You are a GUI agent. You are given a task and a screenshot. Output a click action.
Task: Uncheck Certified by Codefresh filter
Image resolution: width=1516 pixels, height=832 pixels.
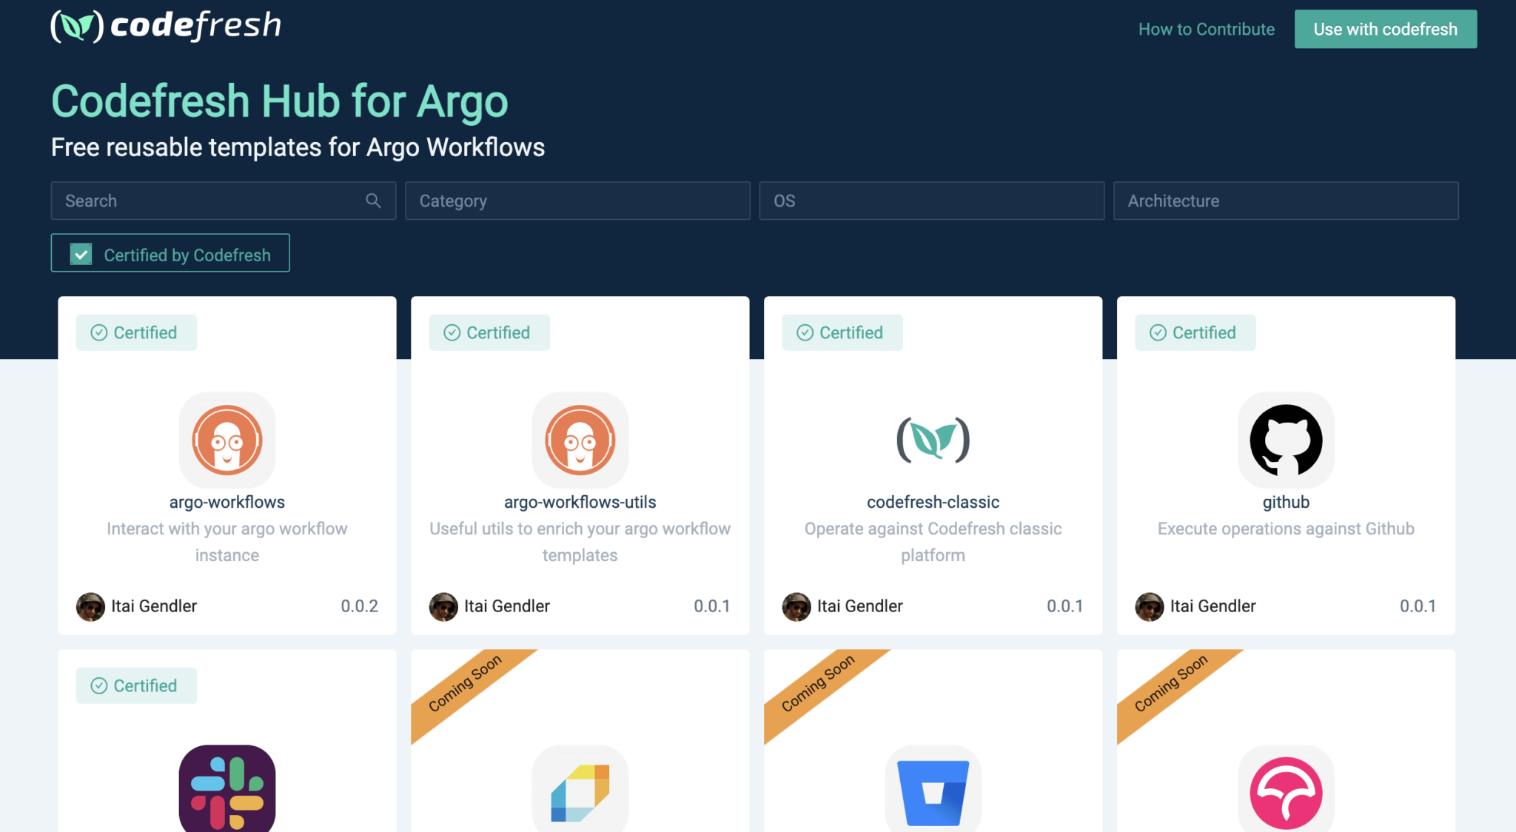pyautogui.click(x=80, y=253)
